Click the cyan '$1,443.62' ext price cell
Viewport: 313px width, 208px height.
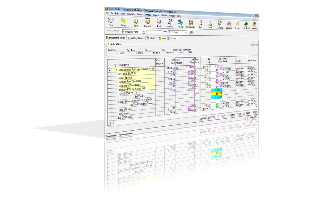click(x=217, y=90)
